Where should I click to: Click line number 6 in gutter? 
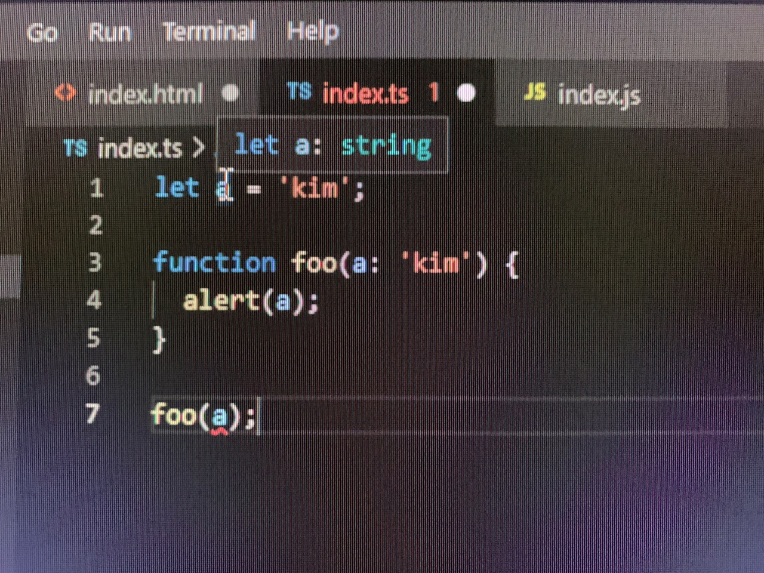93,375
